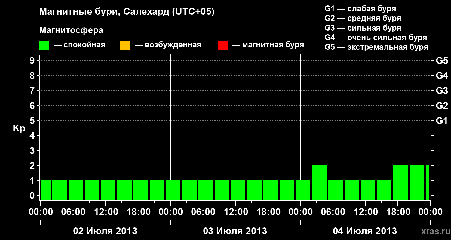Click the 'G2' label on the right axis
The width and height of the screenshot is (451, 240).
[442, 106]
